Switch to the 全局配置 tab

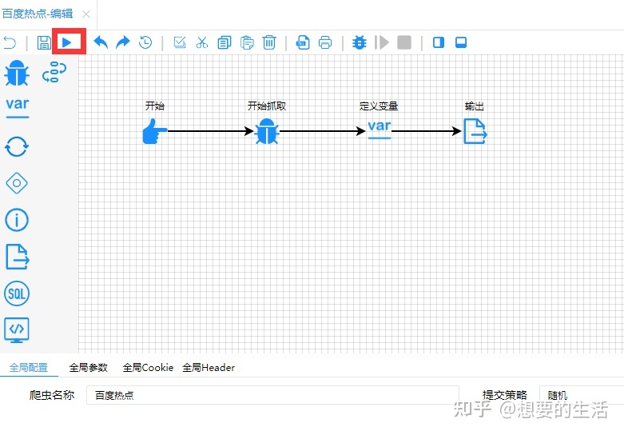pos(28,367)
